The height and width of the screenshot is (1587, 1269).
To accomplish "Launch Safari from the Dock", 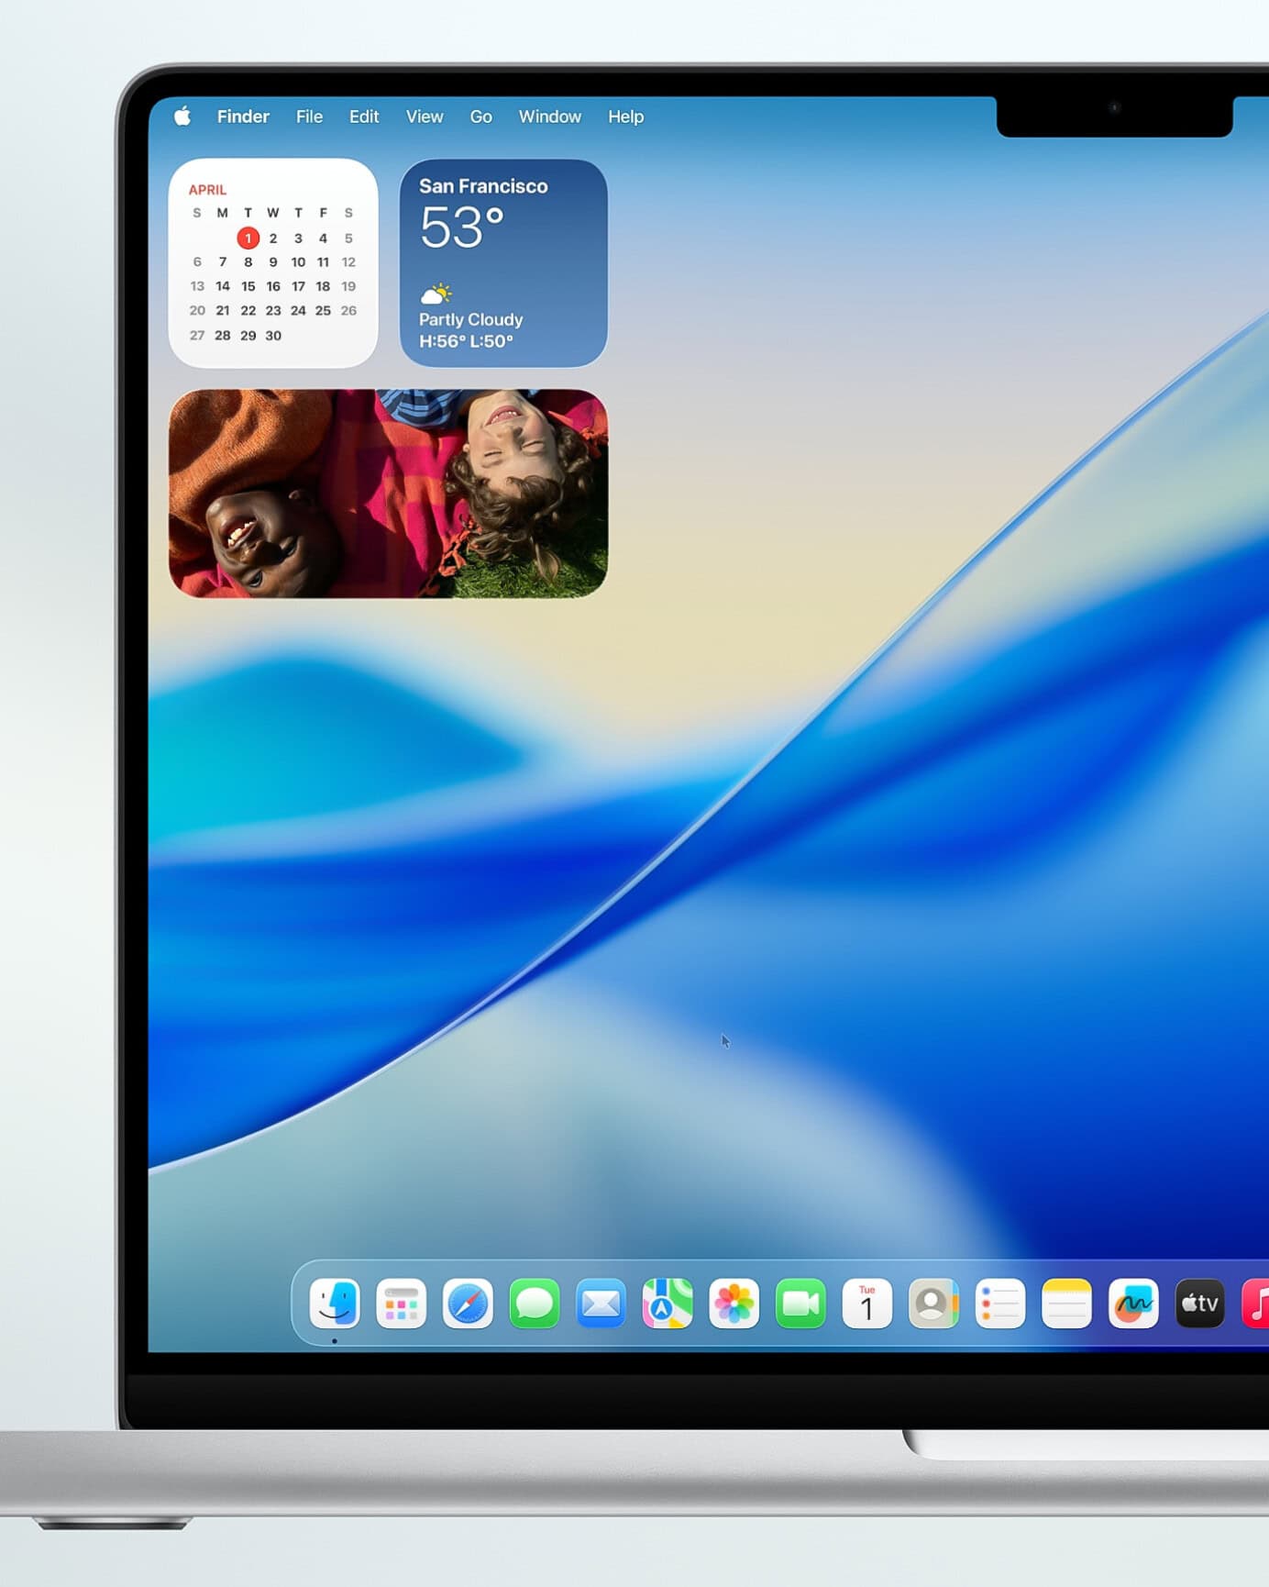I will [468, 1303].
